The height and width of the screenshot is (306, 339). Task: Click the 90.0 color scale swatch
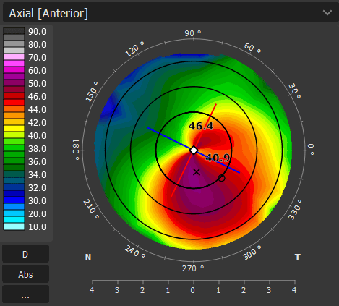tap(14, 31)
